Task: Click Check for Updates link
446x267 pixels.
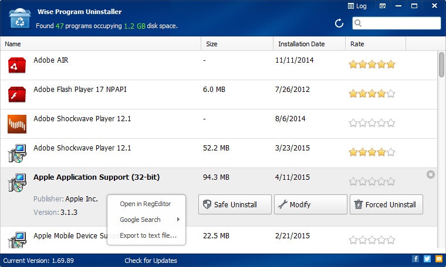Action: coord(151,261)
